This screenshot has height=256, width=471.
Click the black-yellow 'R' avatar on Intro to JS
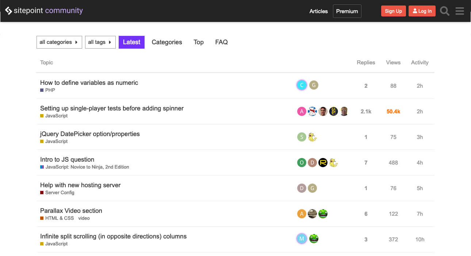coord(323,162)
